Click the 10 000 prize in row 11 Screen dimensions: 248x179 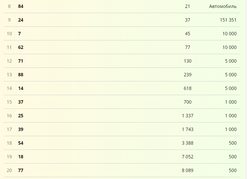pyautogui.click(x=229, y=47)
